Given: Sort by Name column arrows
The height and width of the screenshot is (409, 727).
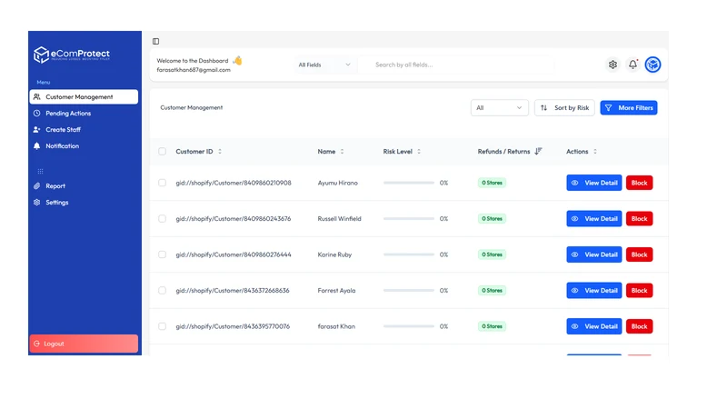Looking at the screenshot, I should (343, 152).
